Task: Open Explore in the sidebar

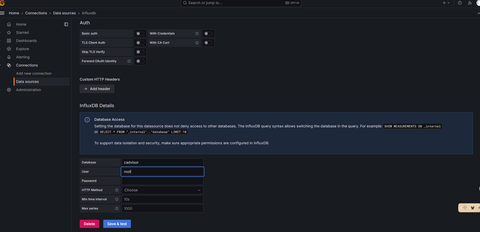Action: [22, 49]
